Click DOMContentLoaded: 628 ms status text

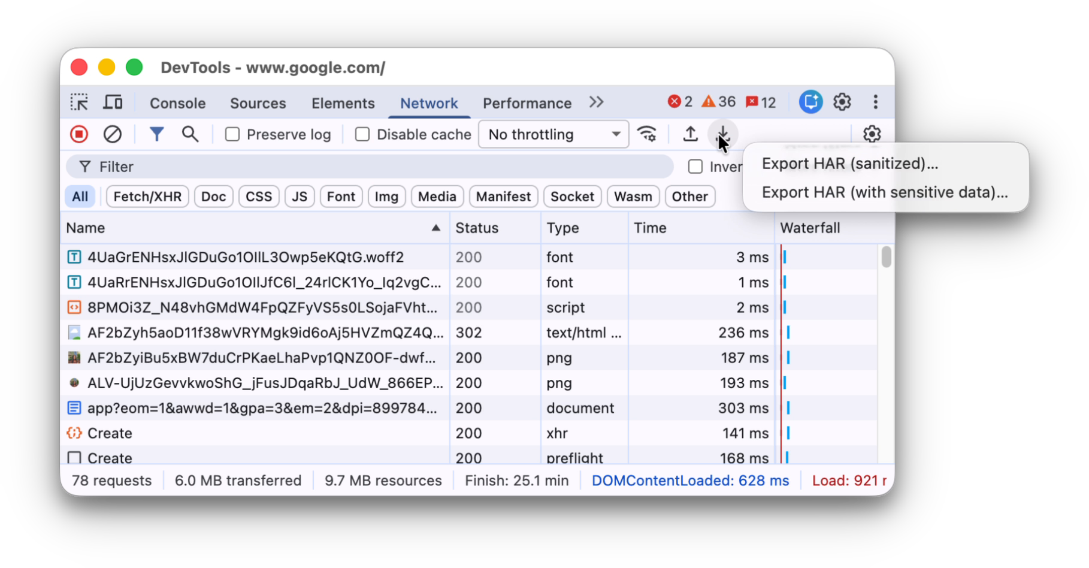tap(690, 481)
